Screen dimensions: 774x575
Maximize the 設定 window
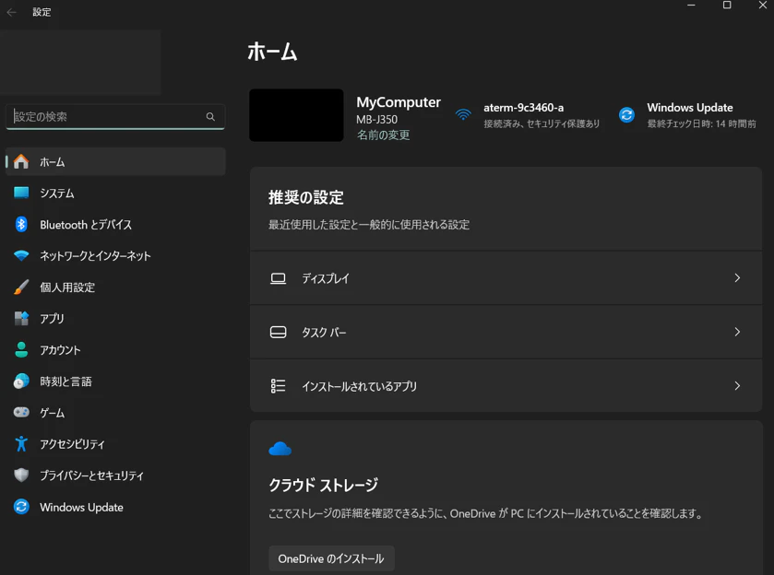[727, 6]
